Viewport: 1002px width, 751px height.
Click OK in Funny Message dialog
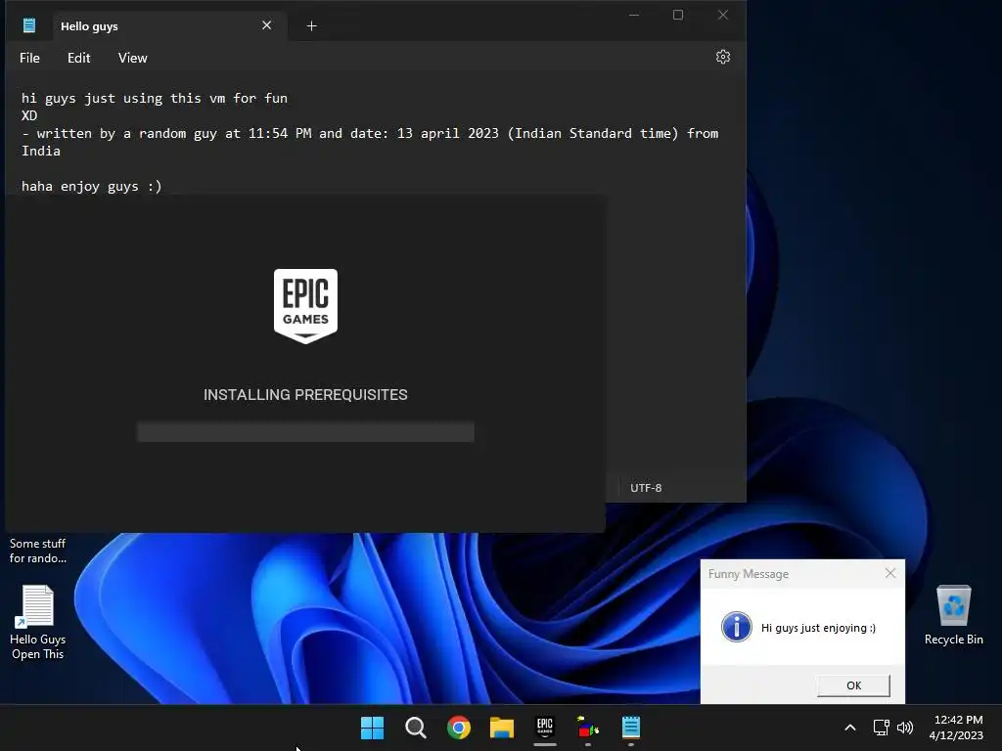(853, 685)
